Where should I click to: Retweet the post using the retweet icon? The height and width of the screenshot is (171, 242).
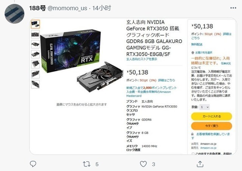click(x=87, y=164)
